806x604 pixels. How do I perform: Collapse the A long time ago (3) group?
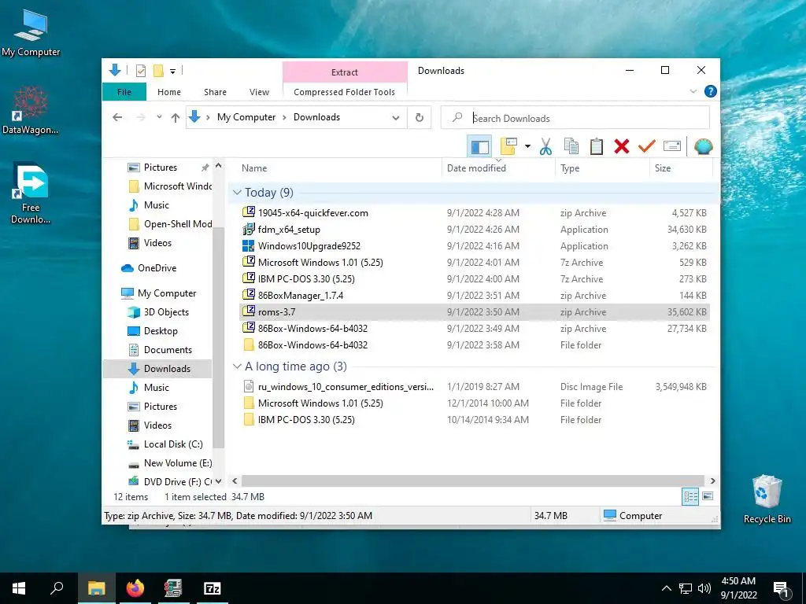tap(237, 366)
